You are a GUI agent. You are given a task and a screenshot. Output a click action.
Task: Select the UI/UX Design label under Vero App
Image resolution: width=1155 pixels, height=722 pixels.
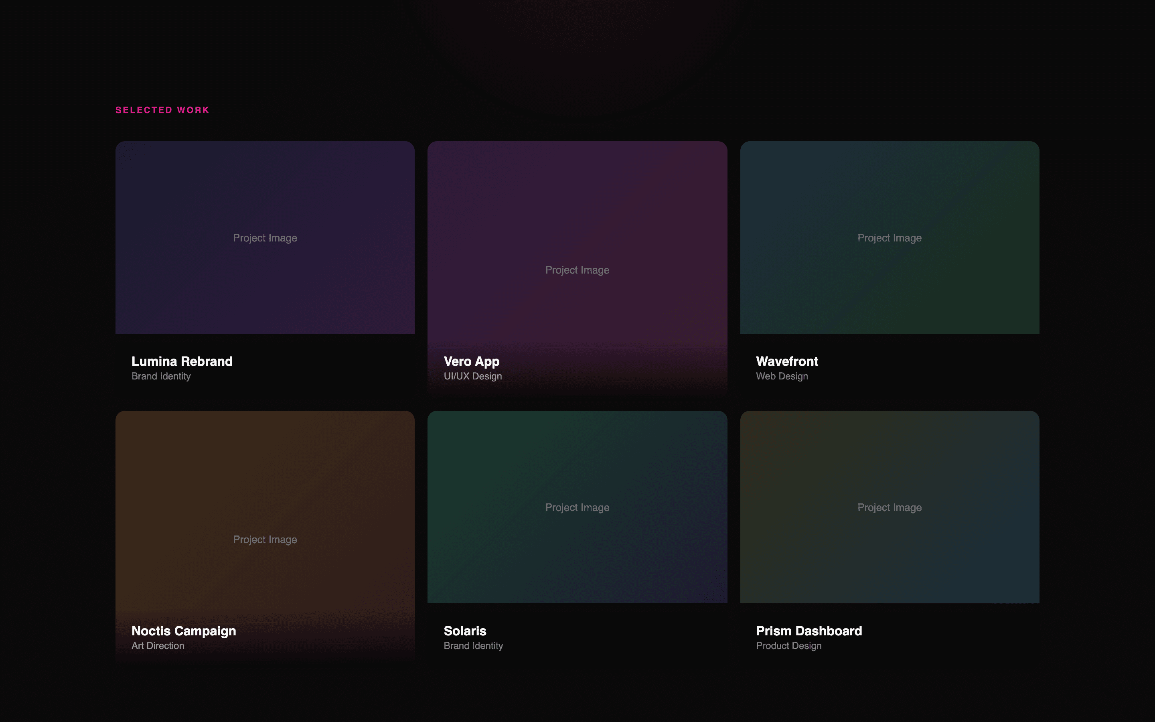coord(472,376)
